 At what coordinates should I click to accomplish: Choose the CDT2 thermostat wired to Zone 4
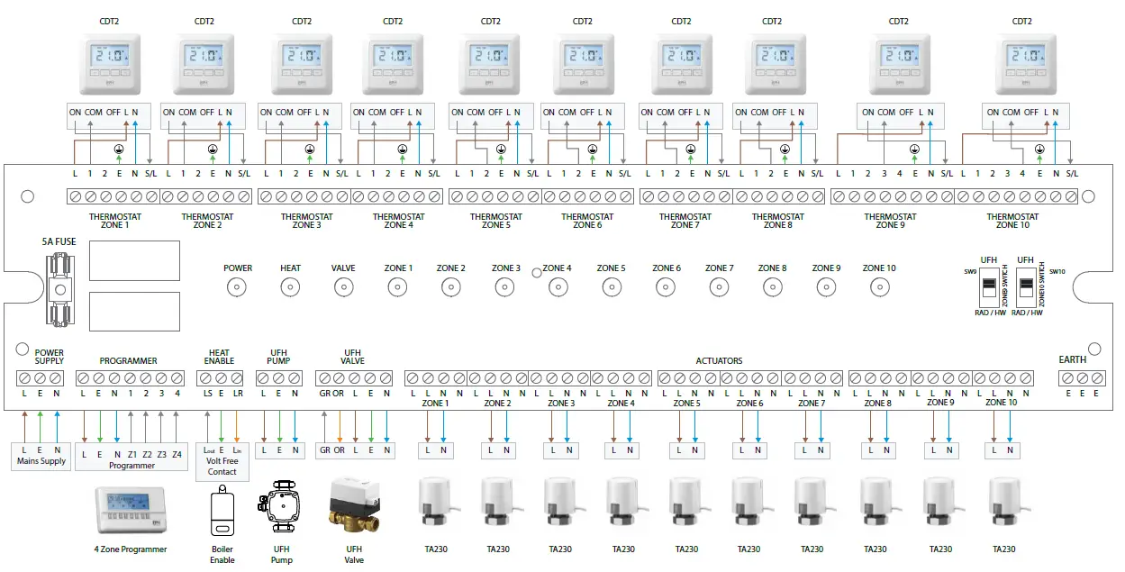(x=393, y=65)
